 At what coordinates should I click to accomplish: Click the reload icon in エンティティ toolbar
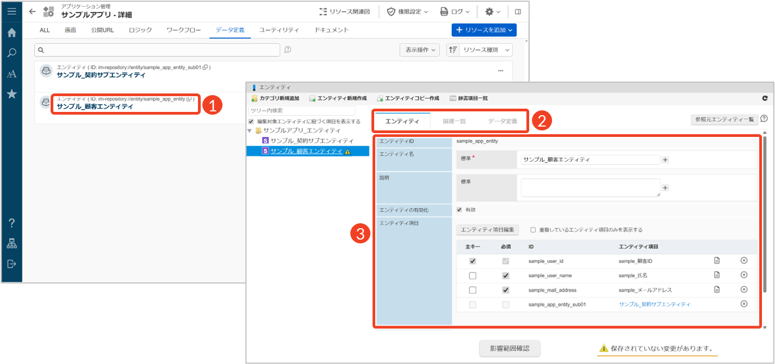(x=765, y=98)
